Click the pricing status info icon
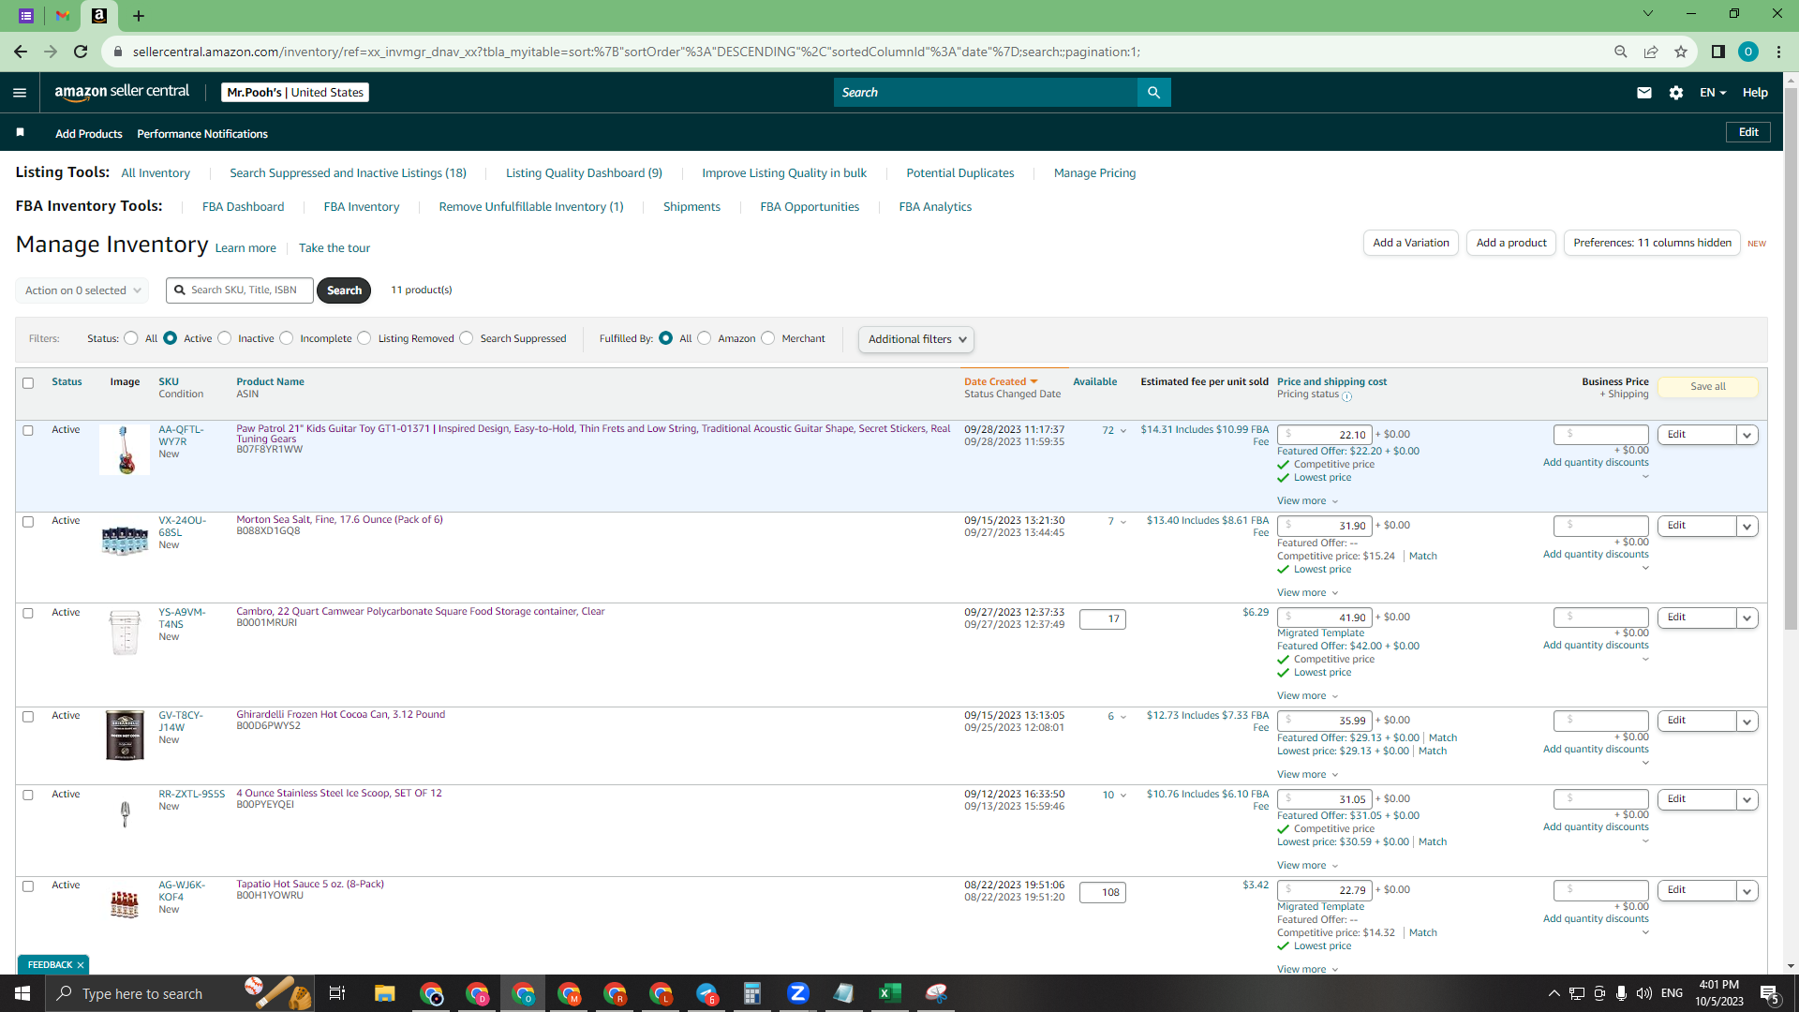The height and width of the screenshot is (1012, 1799). (x=1347, y=396)
